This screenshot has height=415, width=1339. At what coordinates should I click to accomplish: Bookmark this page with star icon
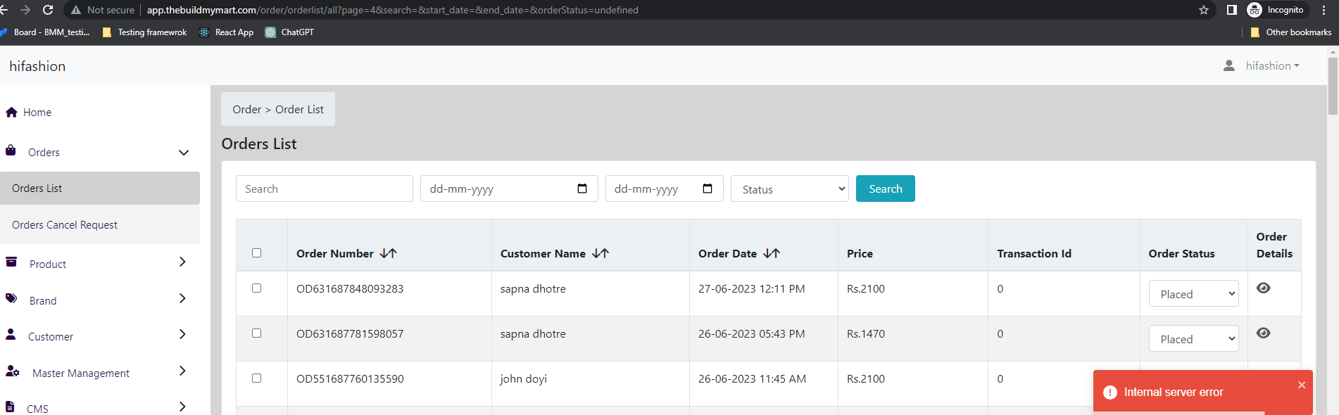coord(1204,10)
